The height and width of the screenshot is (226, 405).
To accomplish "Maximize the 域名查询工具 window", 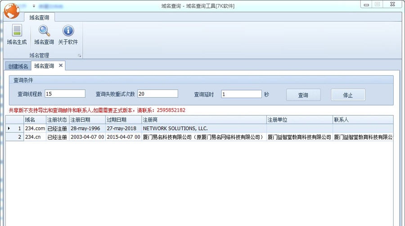I will pyautogui.click(x=378, y=4).
